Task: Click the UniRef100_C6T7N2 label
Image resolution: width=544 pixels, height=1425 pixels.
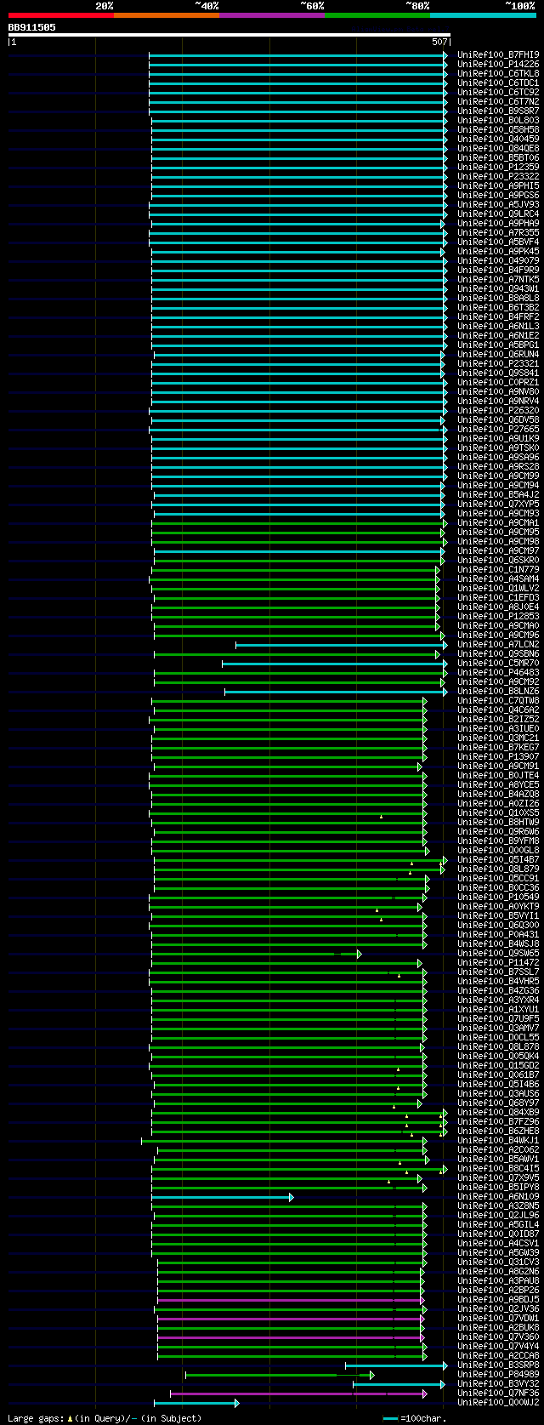Action: point(498,101)
